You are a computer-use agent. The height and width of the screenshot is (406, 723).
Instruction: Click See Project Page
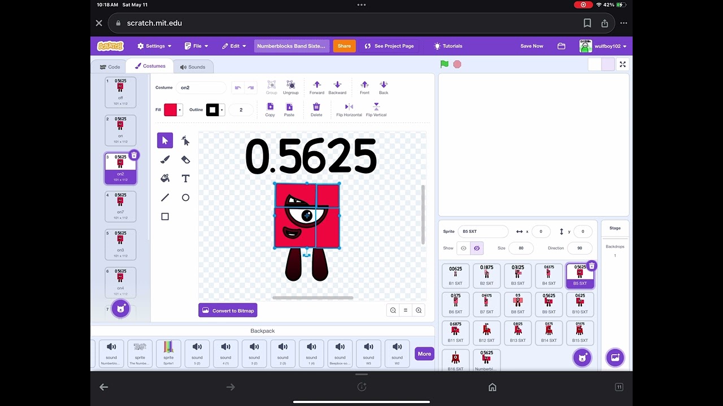click(389, 46)
